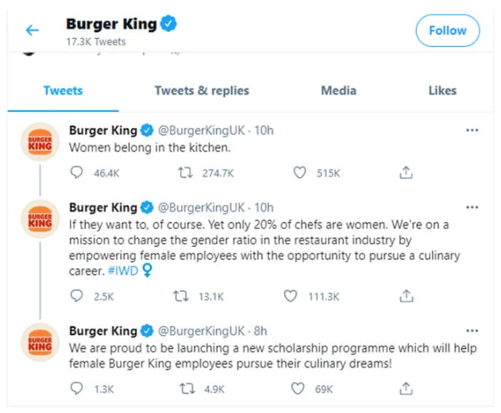Follow the Burger King account

coord(448,31)
